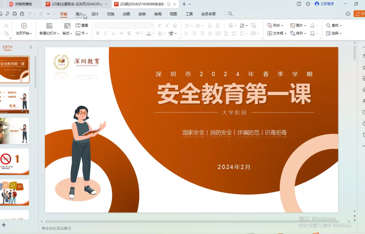Screen dimensions: 365x234
Task: Open the search magnifier in menu bar
Action: pos(230,14)
